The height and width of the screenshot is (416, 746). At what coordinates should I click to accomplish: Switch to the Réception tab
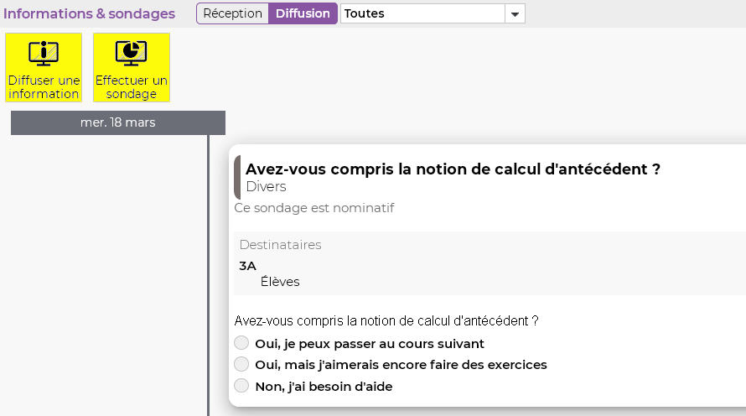click(233, 13)
